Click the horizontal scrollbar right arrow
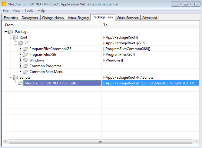202x148 pixels. (x=196, y=142)
